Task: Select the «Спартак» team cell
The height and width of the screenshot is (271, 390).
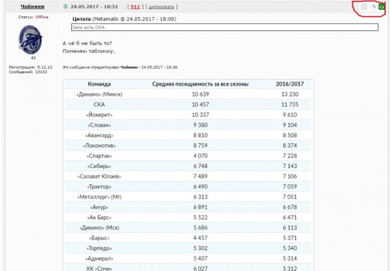Action: pyautogui.click(x=99, y=156)
